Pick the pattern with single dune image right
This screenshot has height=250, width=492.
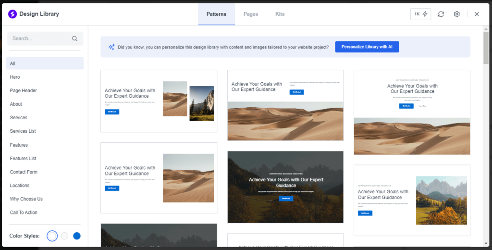[x=159, y=178]
